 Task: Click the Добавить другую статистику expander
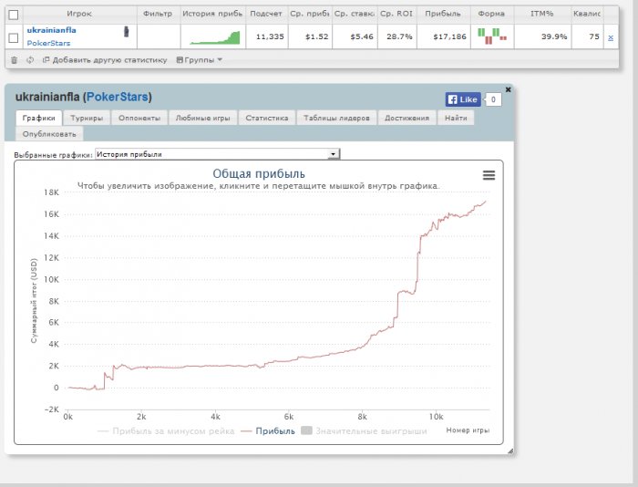tap(105, 60)
